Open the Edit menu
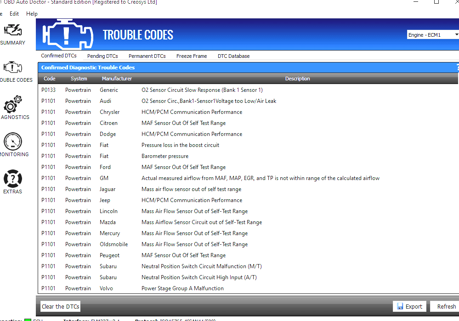The height and width of the screenshot is (321, 459). tap(14, 14)
